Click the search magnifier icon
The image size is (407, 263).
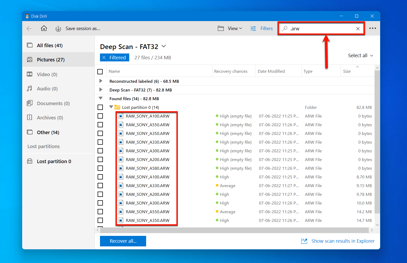285,28
